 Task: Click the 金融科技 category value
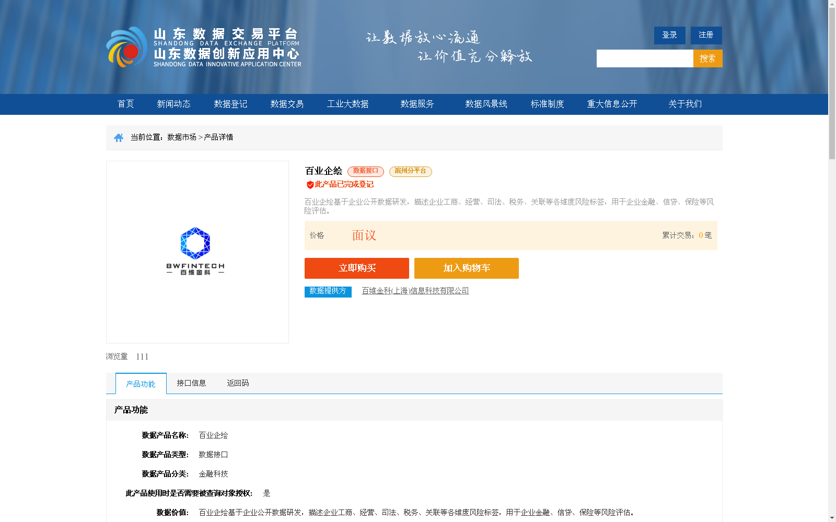(213, 474)
